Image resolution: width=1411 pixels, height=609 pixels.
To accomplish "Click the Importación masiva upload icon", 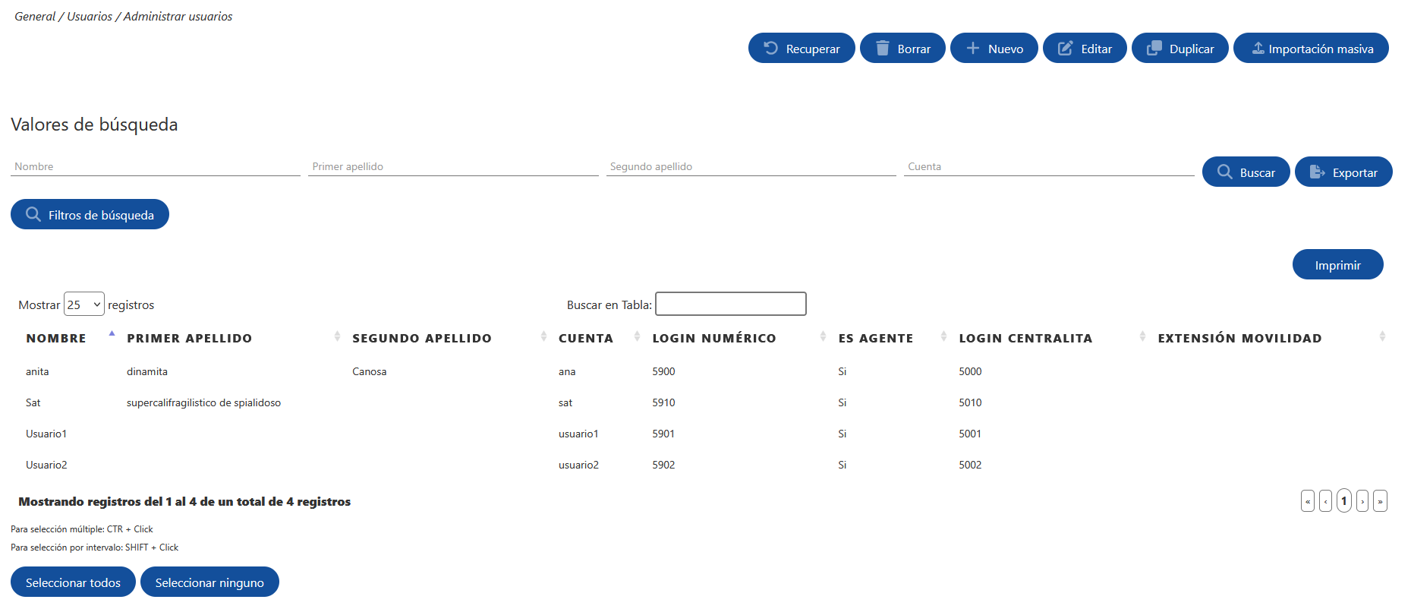I will coord(1258,48).
